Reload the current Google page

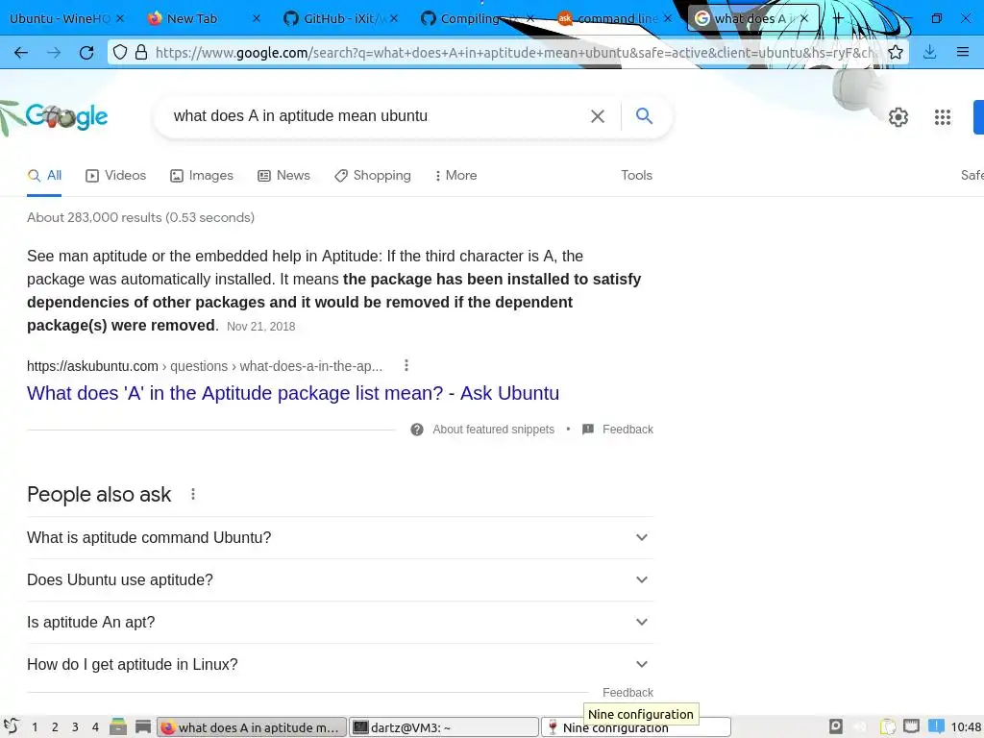coord(86,53)
